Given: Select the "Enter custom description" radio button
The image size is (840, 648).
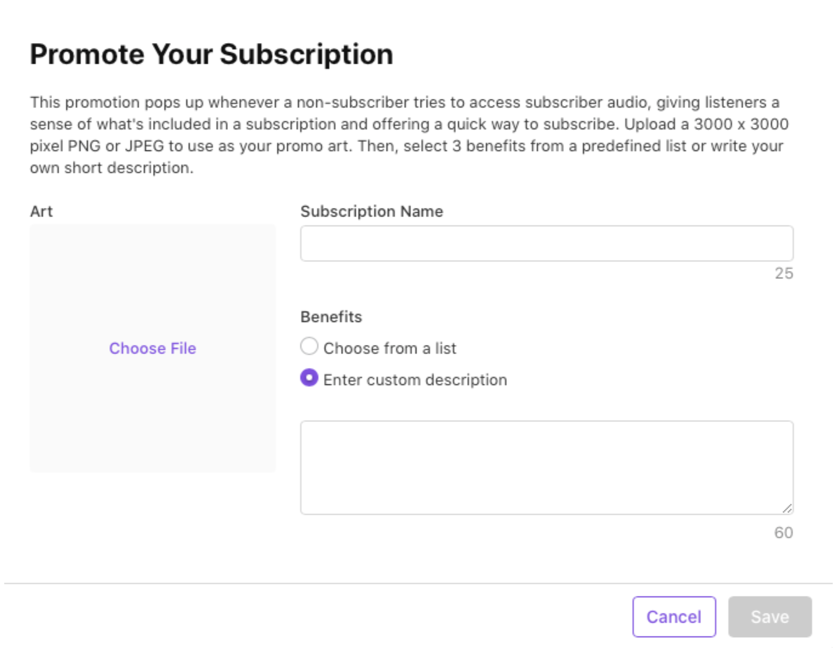Looking at the screenshot, I should 309,378.
